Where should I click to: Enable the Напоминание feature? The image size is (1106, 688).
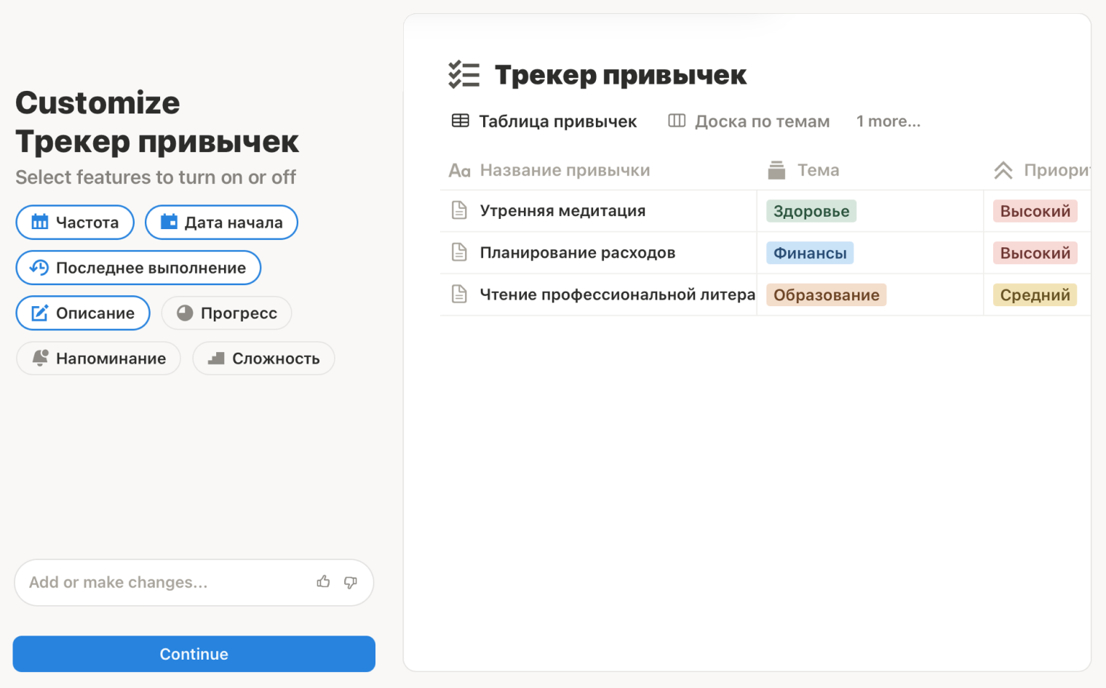[98, 358]
